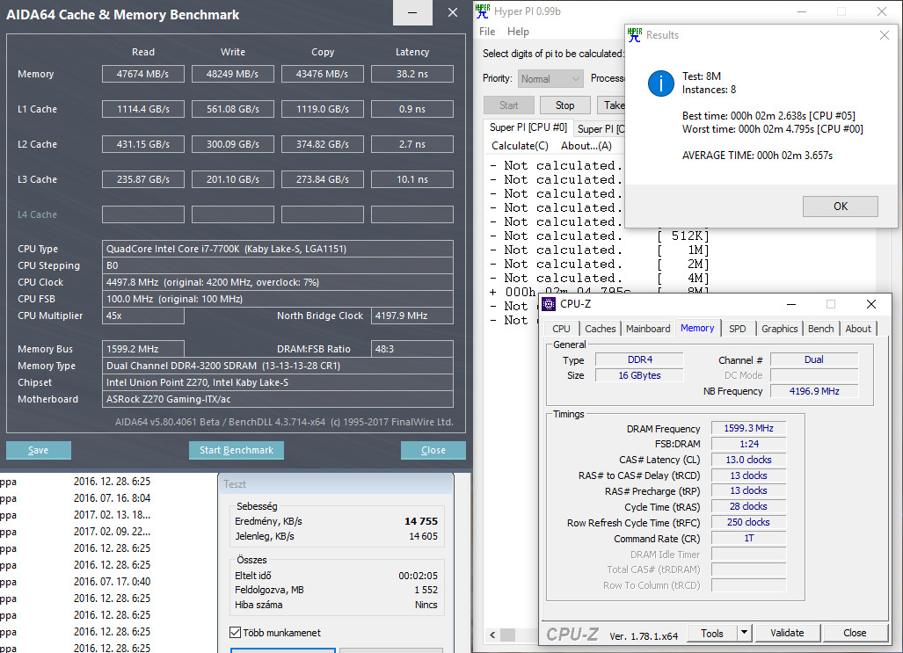Click the North Bridge Clock value 4197.9 MHz
Screen dimensions: 903x653
412,316
